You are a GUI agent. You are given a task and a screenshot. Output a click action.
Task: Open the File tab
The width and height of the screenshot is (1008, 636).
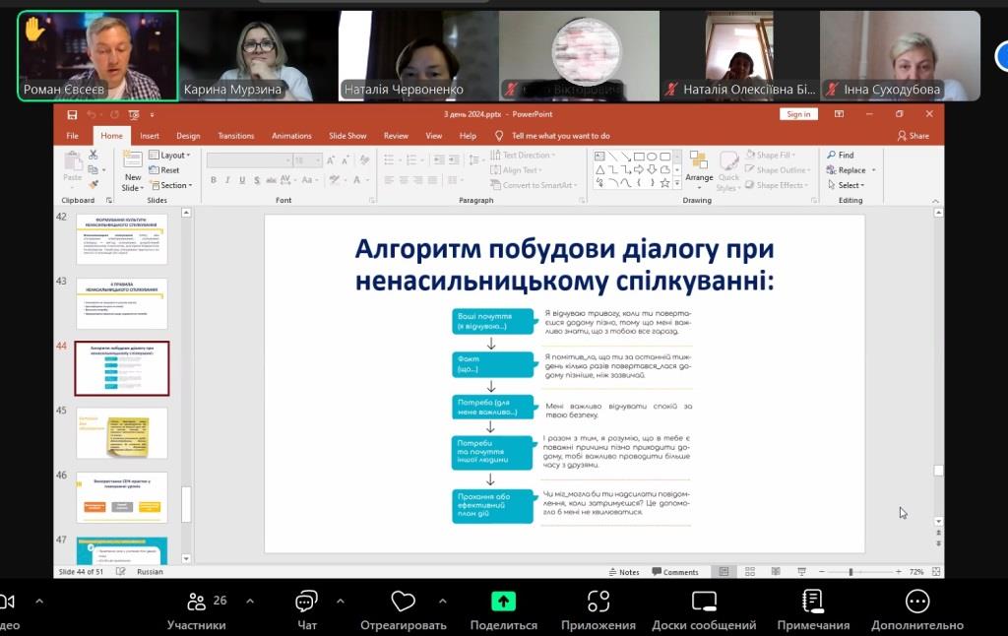click(73, 136)
